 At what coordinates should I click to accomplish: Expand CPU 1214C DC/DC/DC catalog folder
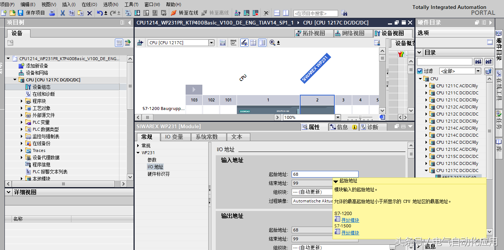pyautogui.click(x=426, y=135)
